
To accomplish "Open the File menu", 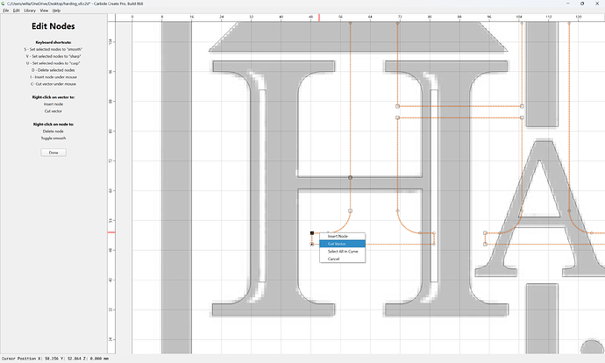I will (6, 11).
